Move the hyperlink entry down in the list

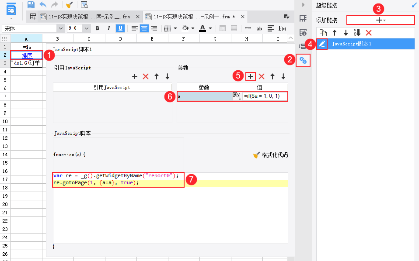click(x=346, y=33)
